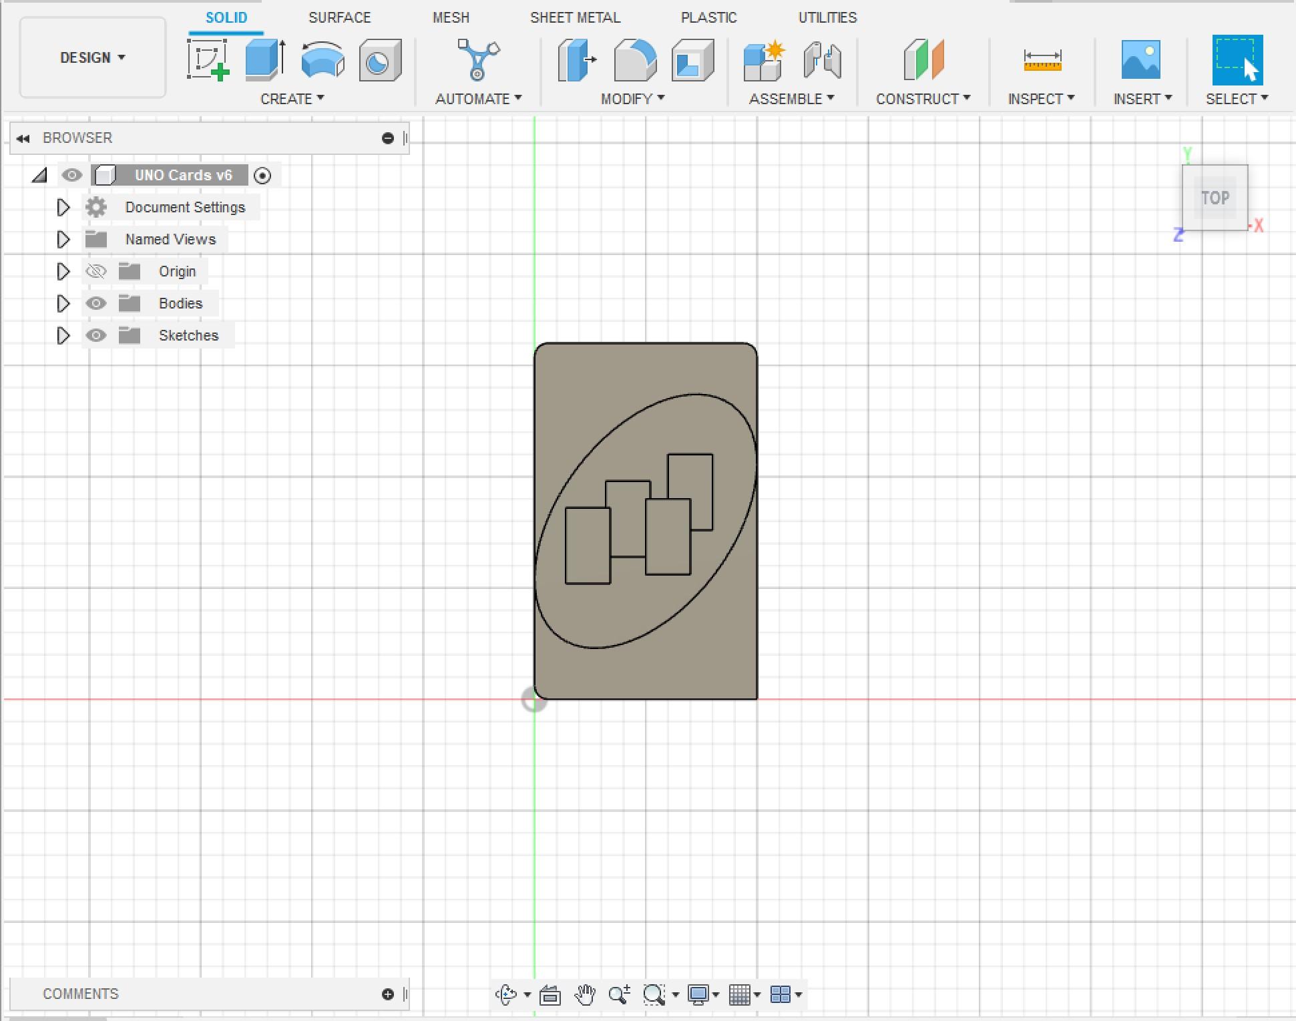
Task: Select the Create Sketch tool icon
Action: [208, 60]
